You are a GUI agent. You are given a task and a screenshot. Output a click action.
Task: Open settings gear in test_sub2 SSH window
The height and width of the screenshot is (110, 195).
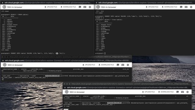click(x=128, y=65)
